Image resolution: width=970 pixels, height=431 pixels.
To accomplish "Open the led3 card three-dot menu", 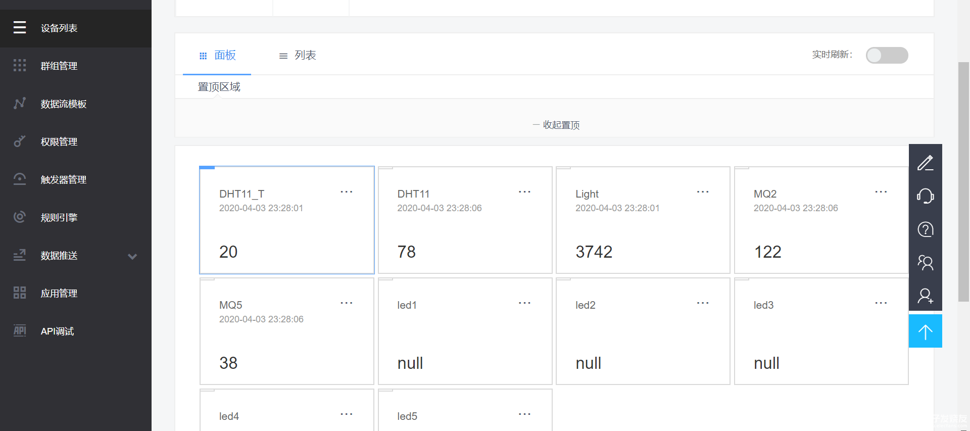I will pos(881,303).
